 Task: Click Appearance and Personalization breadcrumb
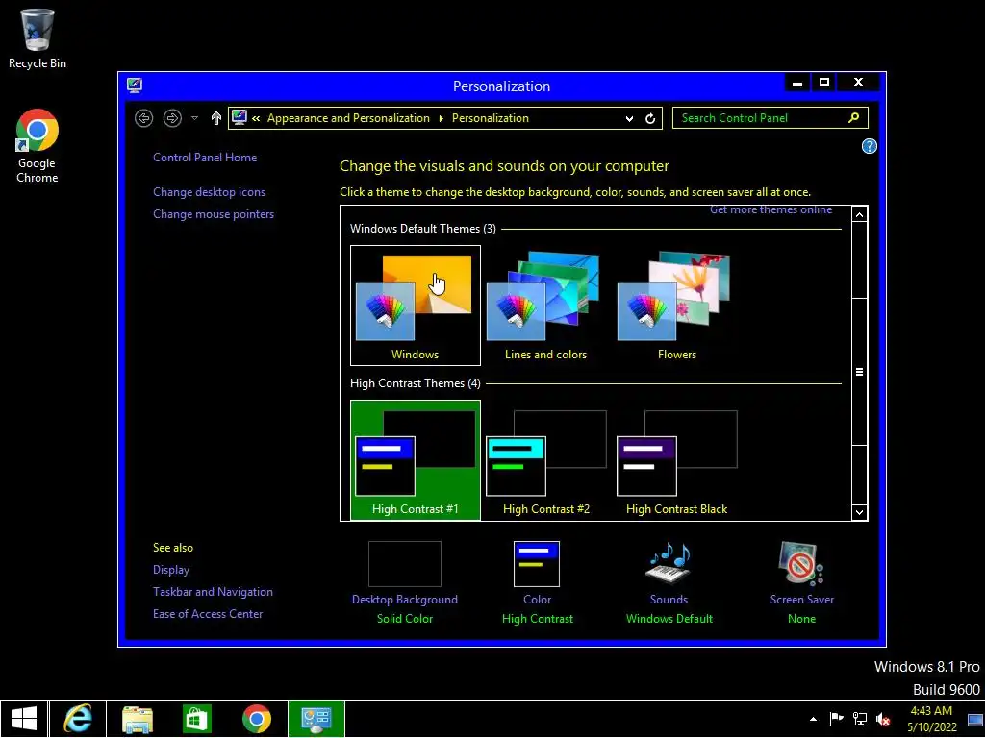coord(348,118)
